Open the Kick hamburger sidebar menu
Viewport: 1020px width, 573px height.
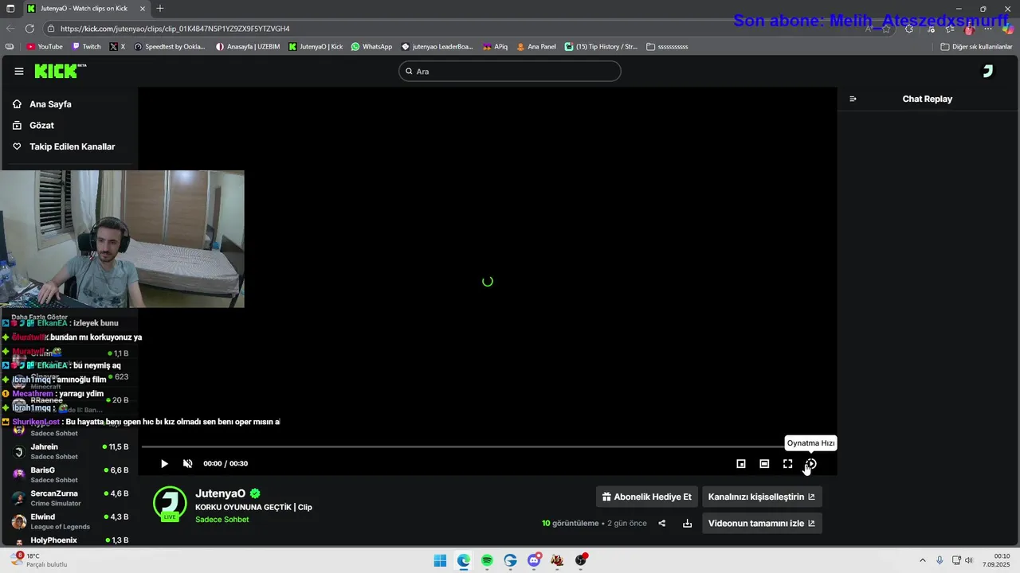[19, 72]
